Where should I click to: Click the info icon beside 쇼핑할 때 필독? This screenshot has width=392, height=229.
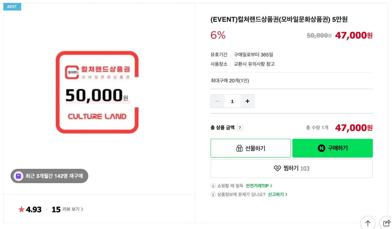[x=213, y=186]
